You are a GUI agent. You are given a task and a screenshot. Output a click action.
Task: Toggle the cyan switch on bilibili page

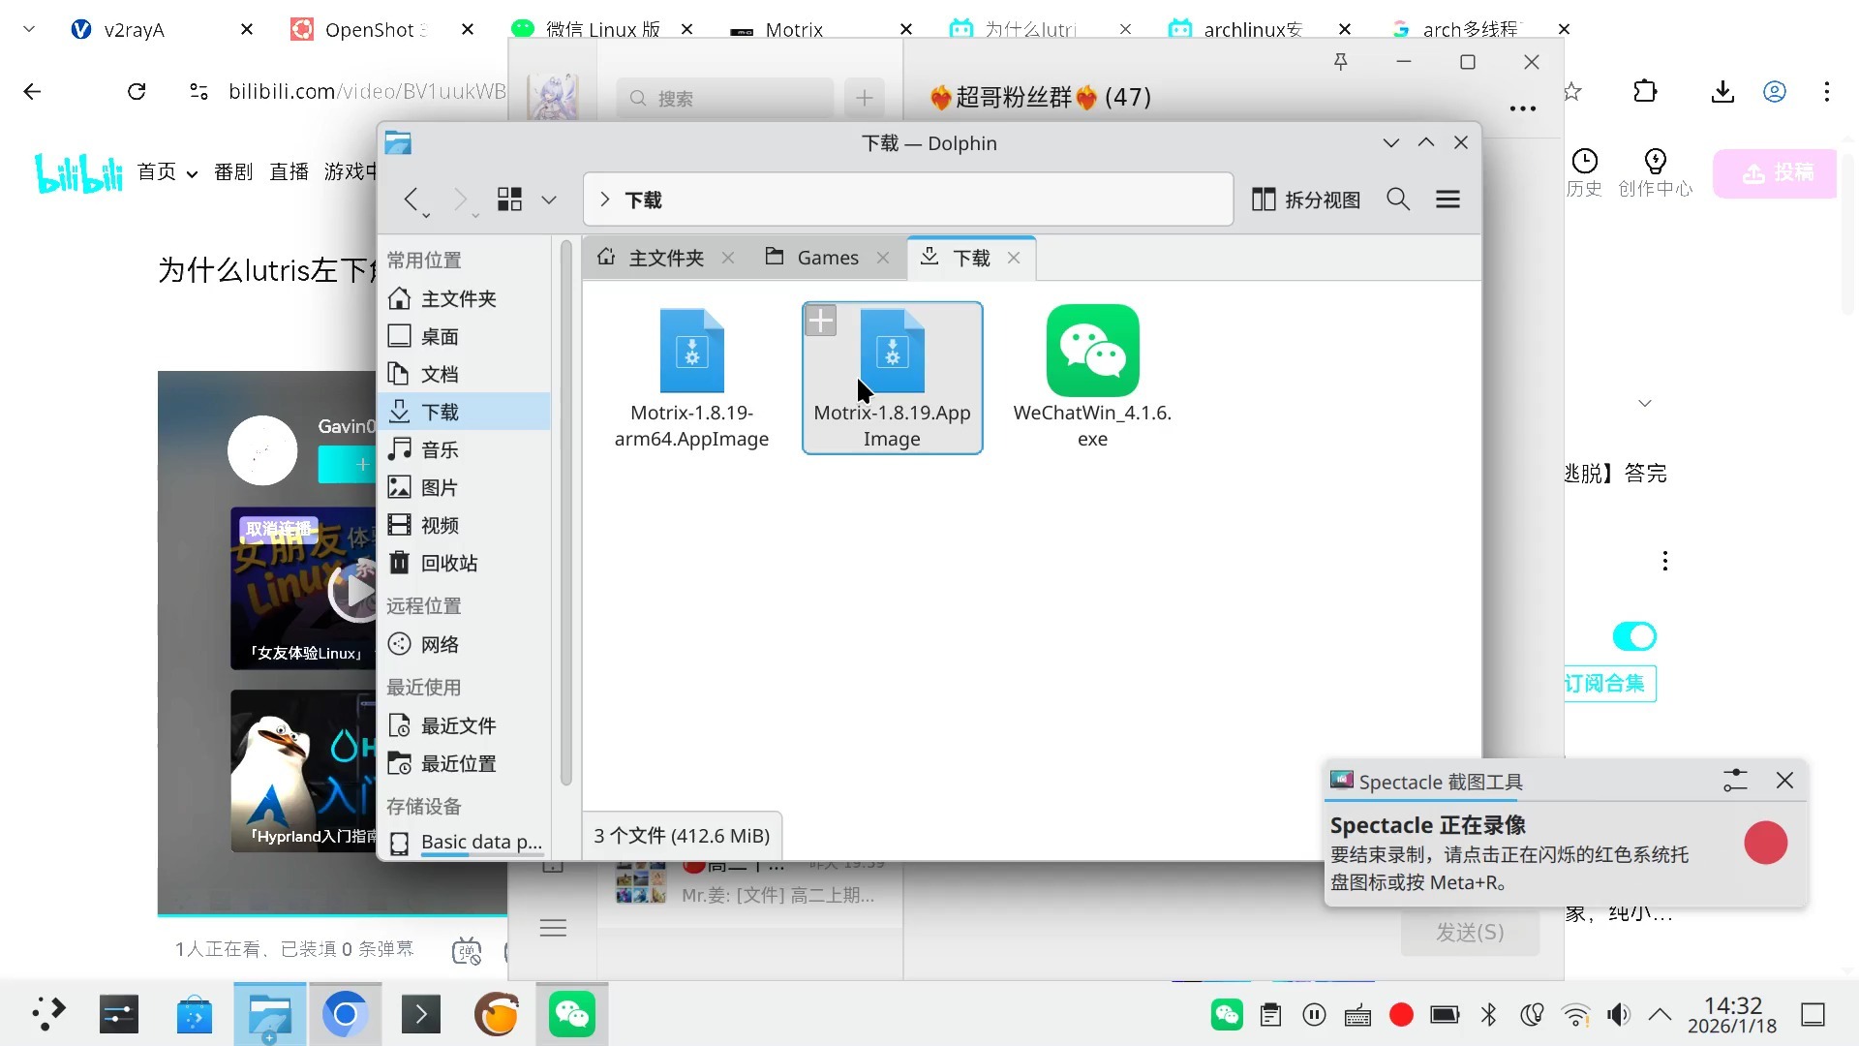pos(1634,636)
